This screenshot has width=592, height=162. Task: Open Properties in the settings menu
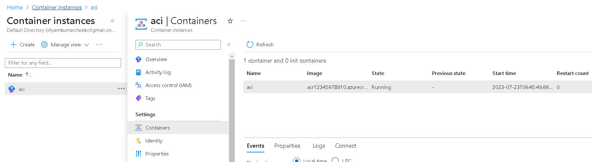(x=157, y=154)
